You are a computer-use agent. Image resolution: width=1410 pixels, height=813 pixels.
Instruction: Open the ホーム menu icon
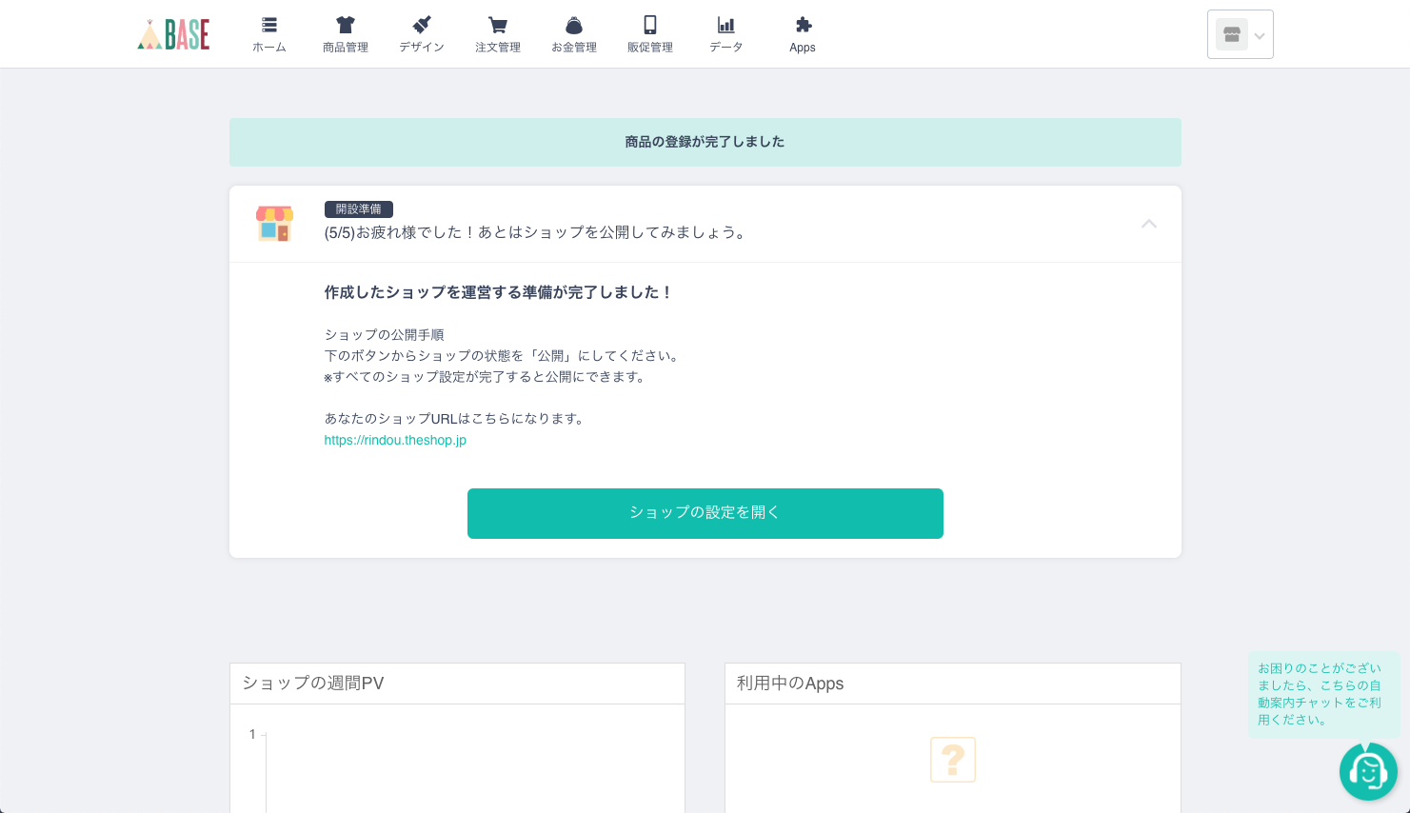(269, 25)
